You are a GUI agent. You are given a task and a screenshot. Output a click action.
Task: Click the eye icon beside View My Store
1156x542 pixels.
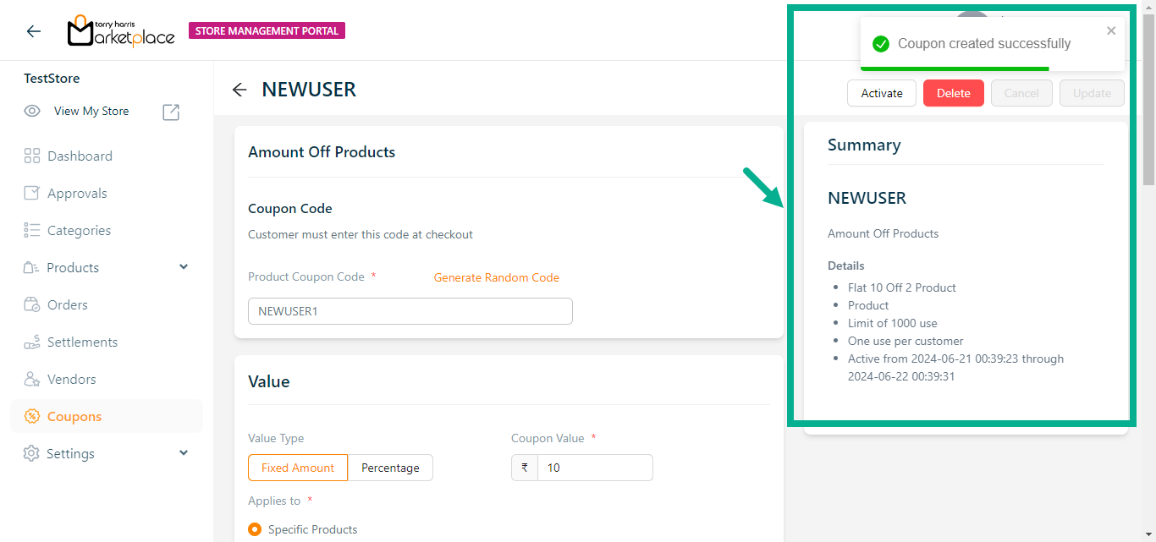click(x=32, y=111)
